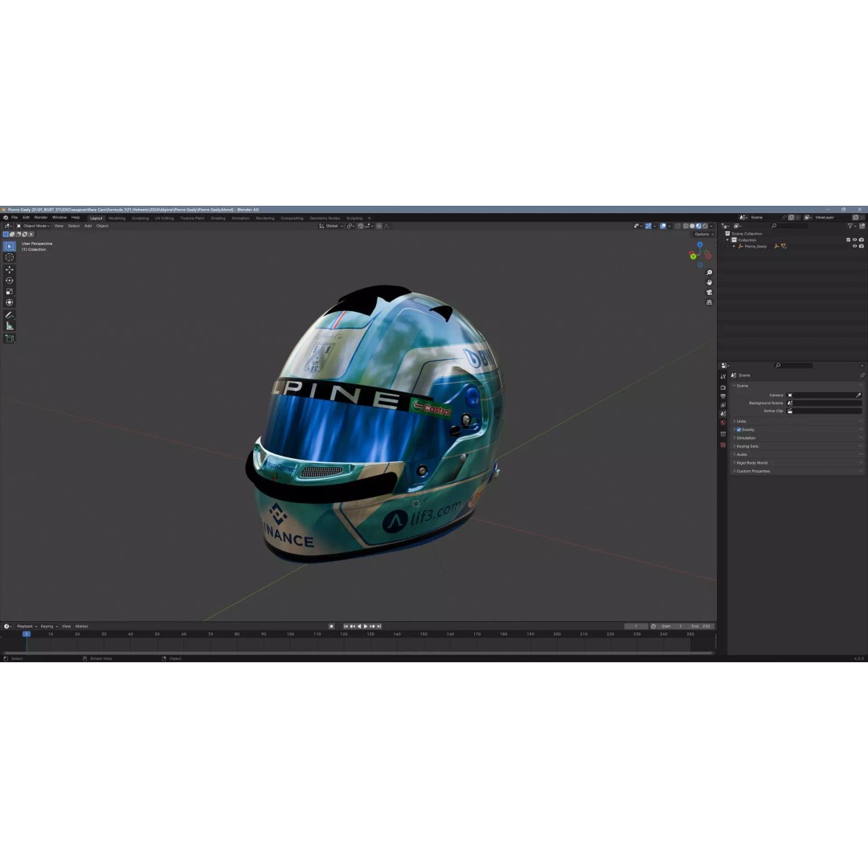Pick a camera using the eyedropper next to Camera field
The image size is (868, 868).
point(857,395)
